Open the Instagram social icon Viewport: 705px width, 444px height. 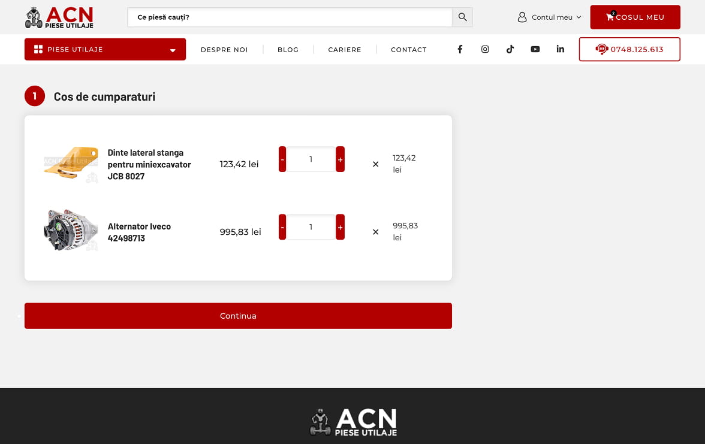[x=485, y=49]
